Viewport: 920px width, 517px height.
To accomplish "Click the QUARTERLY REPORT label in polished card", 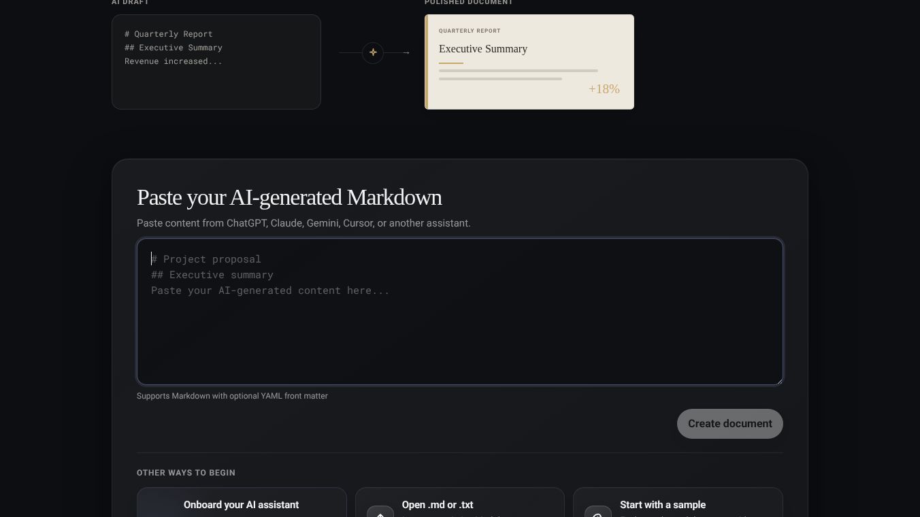I will click(470, 31).
